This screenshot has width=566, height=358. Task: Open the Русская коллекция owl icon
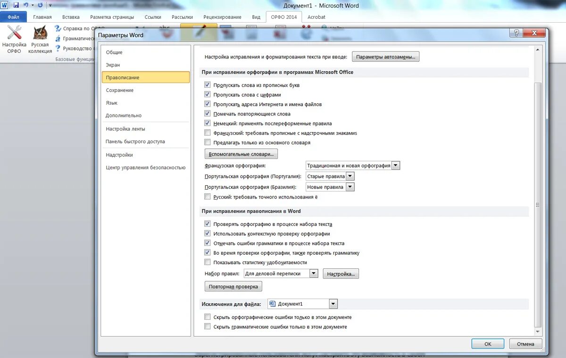(40, 39)
